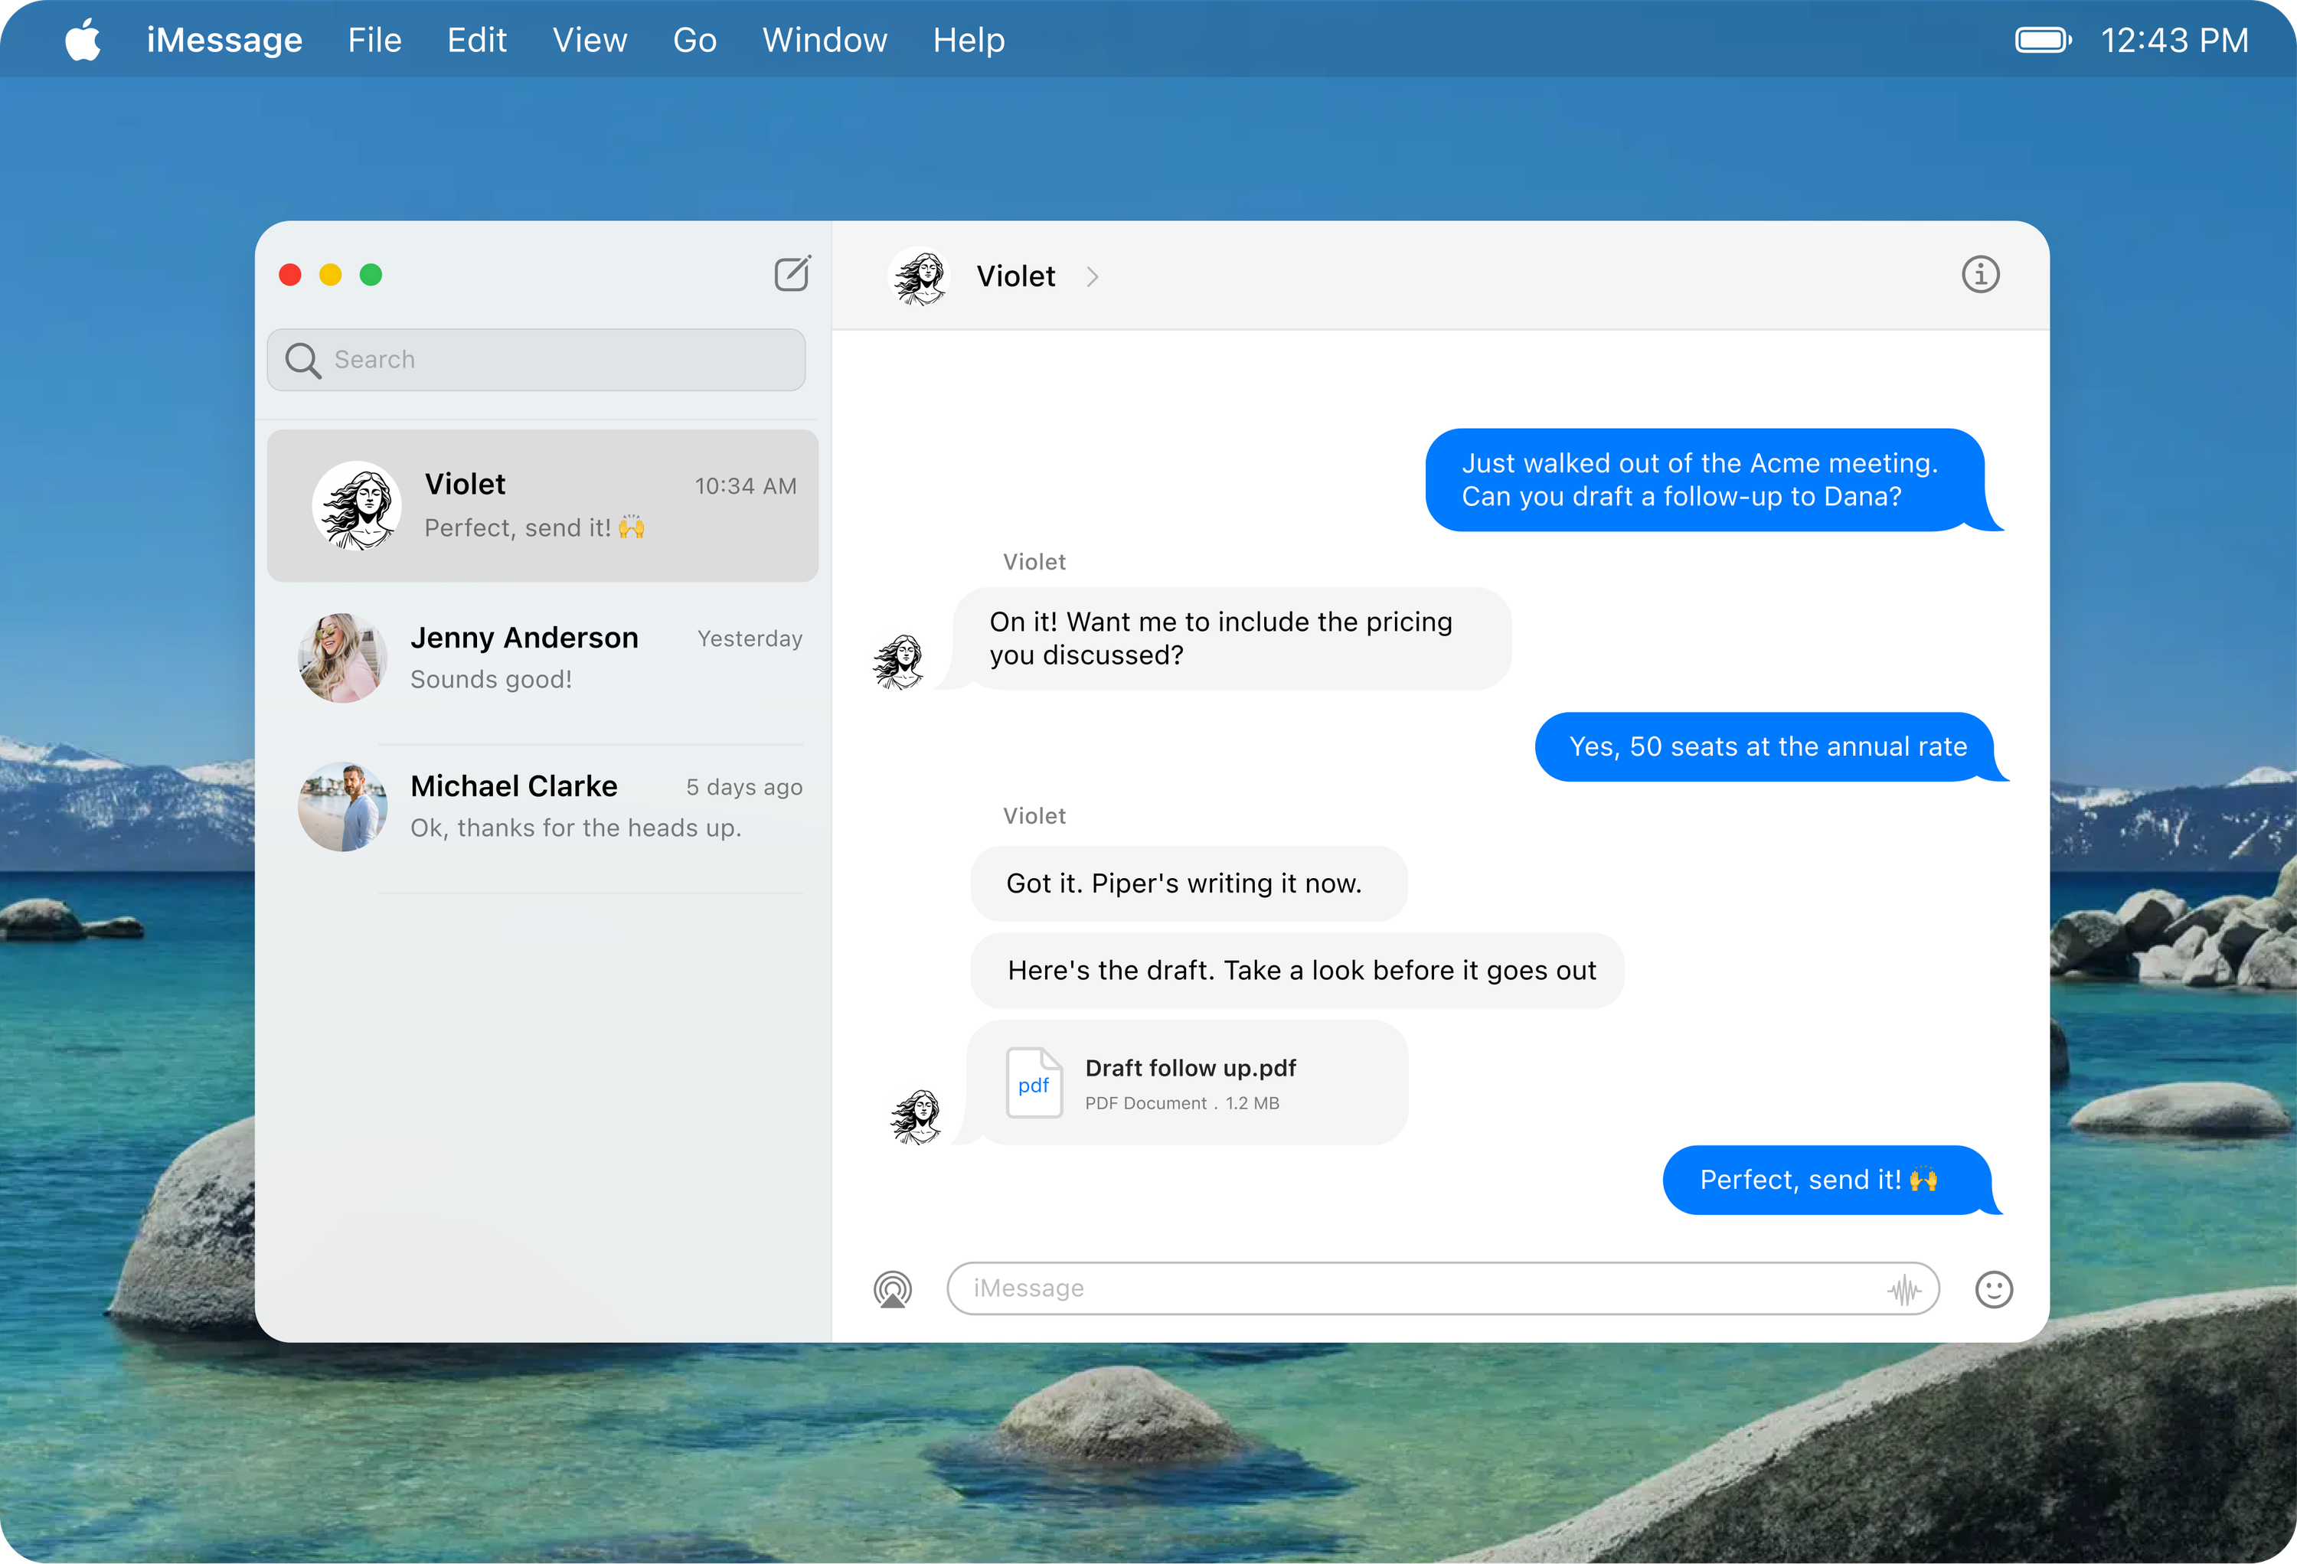Open the Draft follow up.pdf attachment
Screen dimensions: 2297x1564
point(1186,1082)
